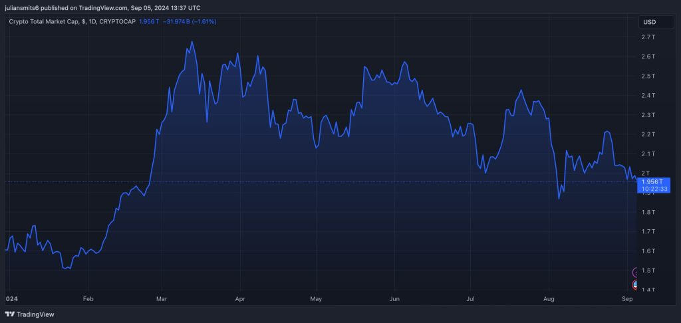Click the Jun label on time axis
Image resolution: width=681 pixels, height=323 pixels.
(x=394, y=299)
